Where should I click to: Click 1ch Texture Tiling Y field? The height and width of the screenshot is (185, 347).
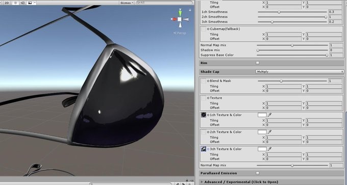tap(324, 120)
